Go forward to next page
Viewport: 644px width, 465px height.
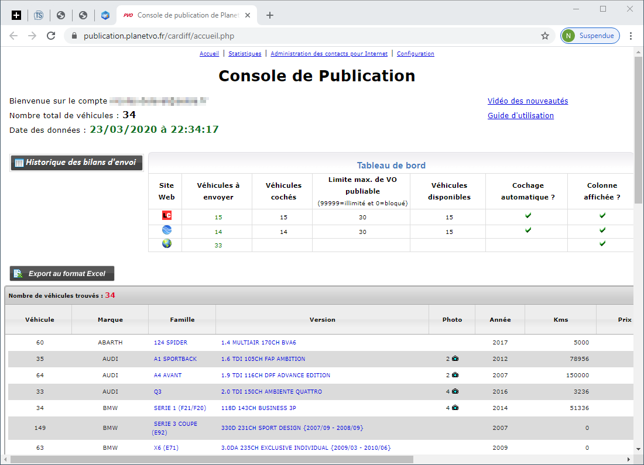pyautogui.click(x=32, y=36)
